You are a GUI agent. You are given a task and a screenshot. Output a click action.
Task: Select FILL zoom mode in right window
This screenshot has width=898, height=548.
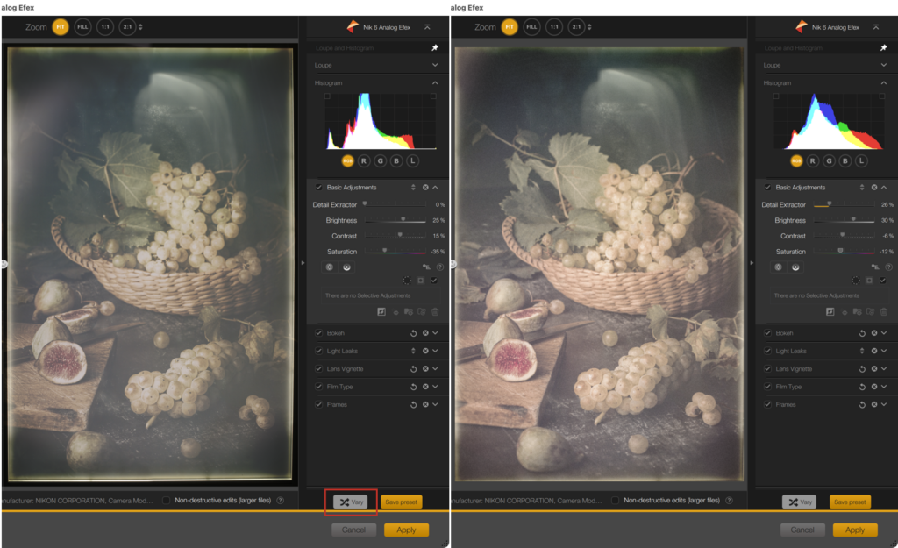click(x=531, y=27)
